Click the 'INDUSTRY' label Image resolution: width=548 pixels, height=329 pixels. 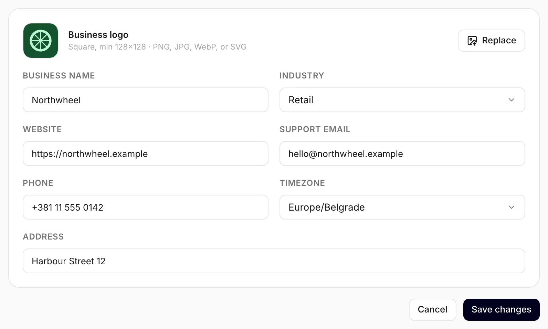[302, 76]
